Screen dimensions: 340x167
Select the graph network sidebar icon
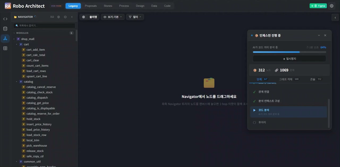(5, 39)
